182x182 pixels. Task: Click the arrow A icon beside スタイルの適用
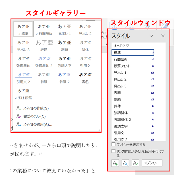19,124
